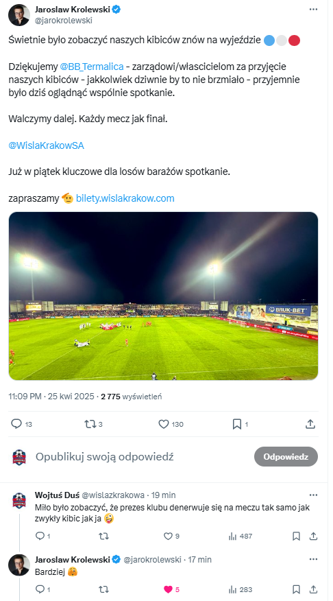Share the main tweet via share icon
The width and height of the screenshot is (333, 601).
point(310,424)
